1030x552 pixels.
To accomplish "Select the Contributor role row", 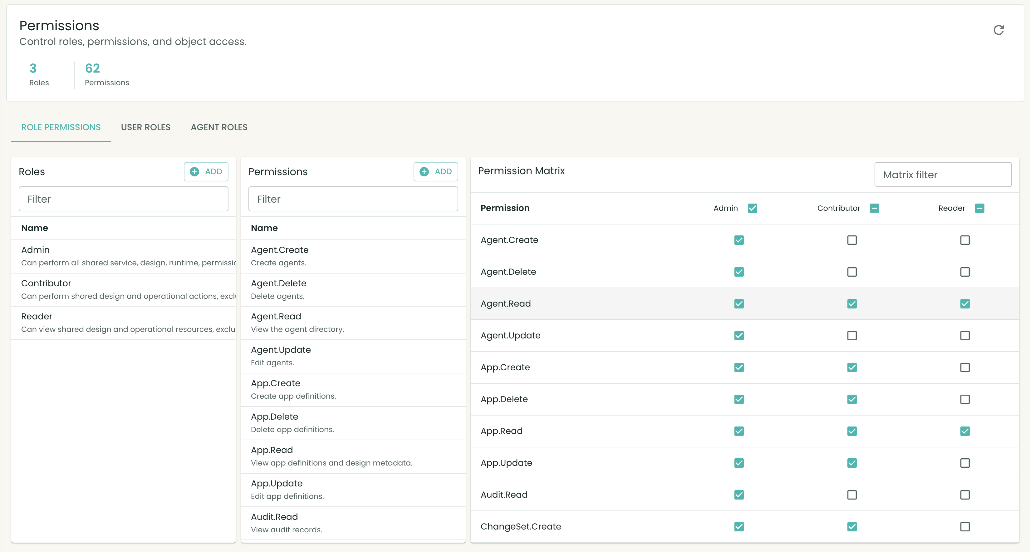I will [x=123, y=290].
